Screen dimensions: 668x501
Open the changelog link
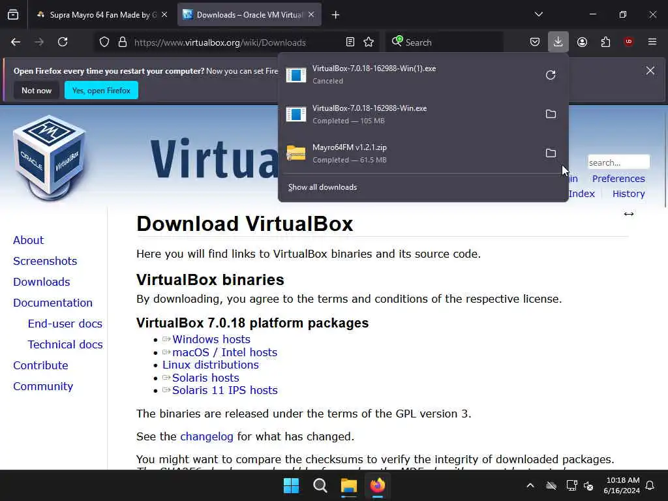(x=207, y=436)
